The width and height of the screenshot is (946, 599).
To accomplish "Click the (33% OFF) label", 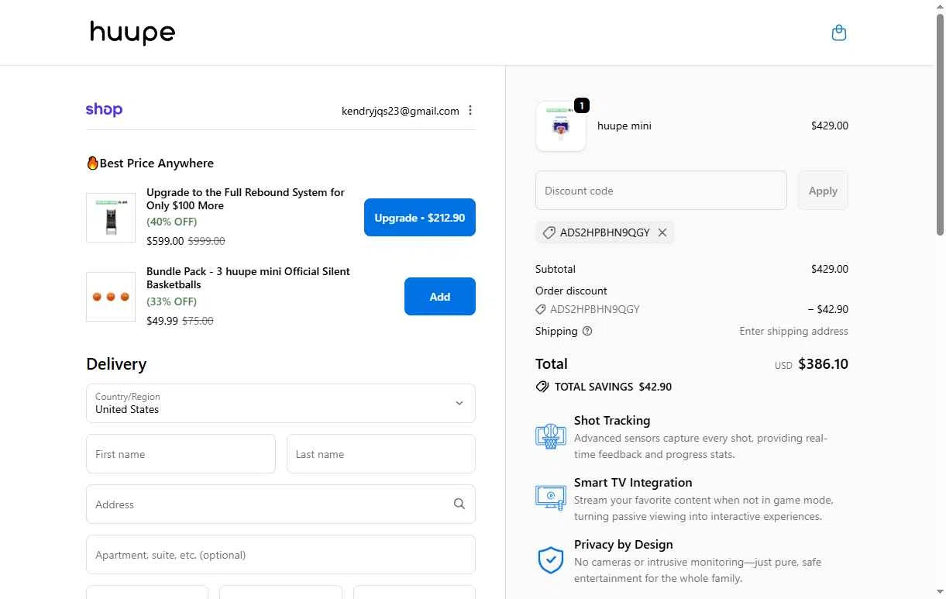I will [171, 301].
